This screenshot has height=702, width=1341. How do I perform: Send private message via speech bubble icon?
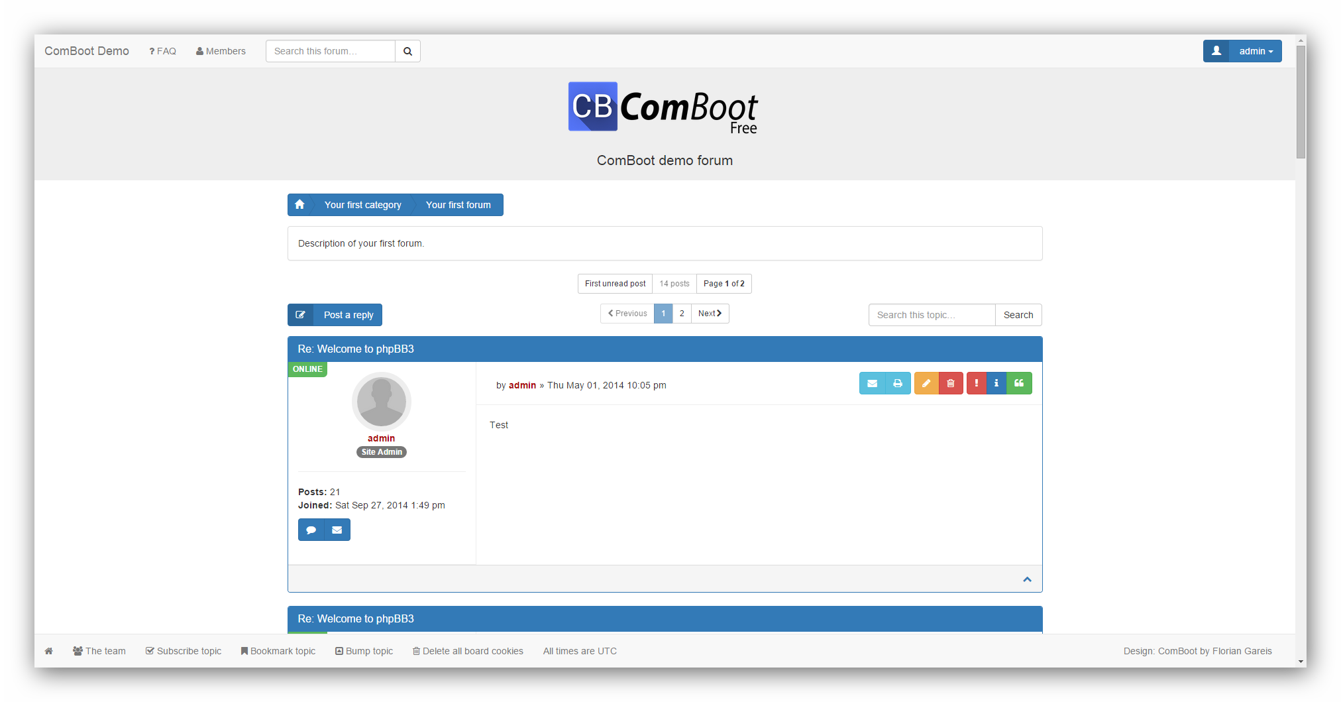(311, 530)
